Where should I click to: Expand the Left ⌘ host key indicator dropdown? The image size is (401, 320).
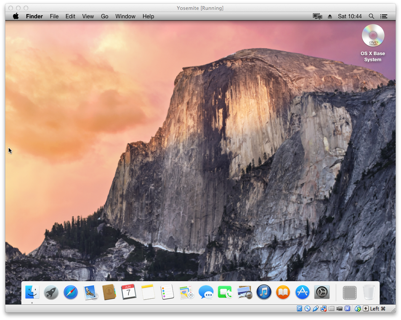tap(366, 308)
